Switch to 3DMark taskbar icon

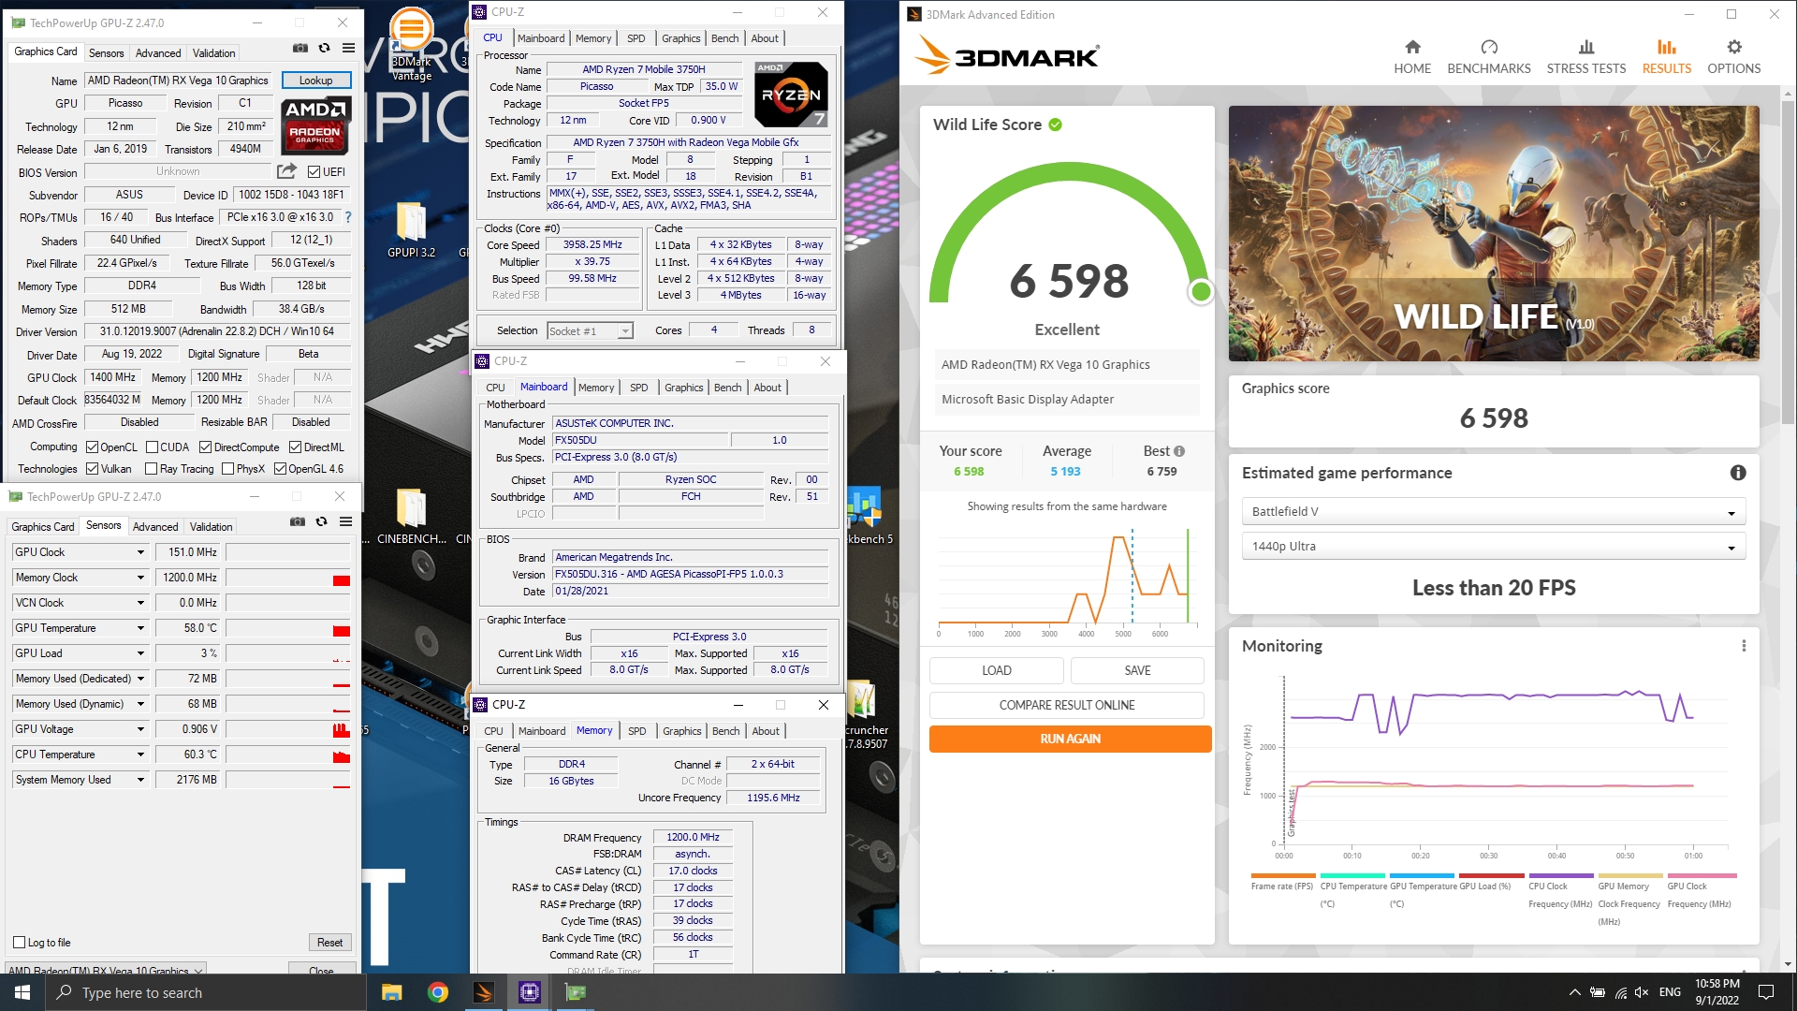pos(483,992)
